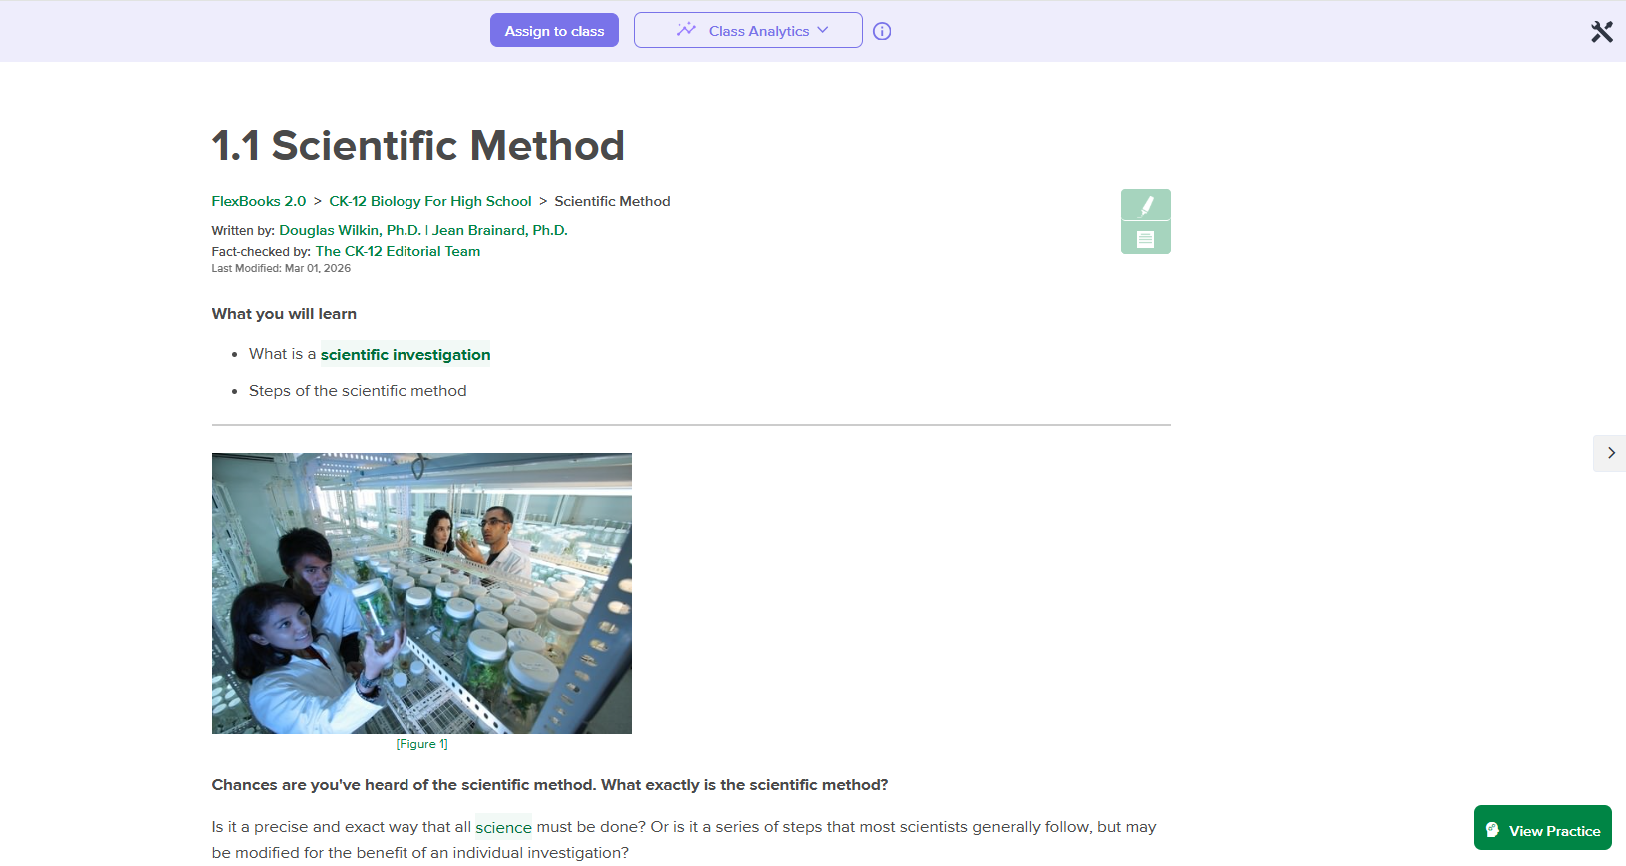
Task: Go to FlexBooks 2.0 breadcrumb
Action: click(x=259, y=201)
